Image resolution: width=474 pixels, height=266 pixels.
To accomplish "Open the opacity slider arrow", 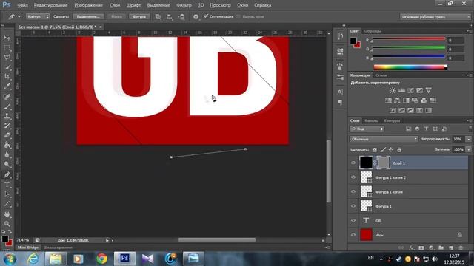I will pos(469,139).
